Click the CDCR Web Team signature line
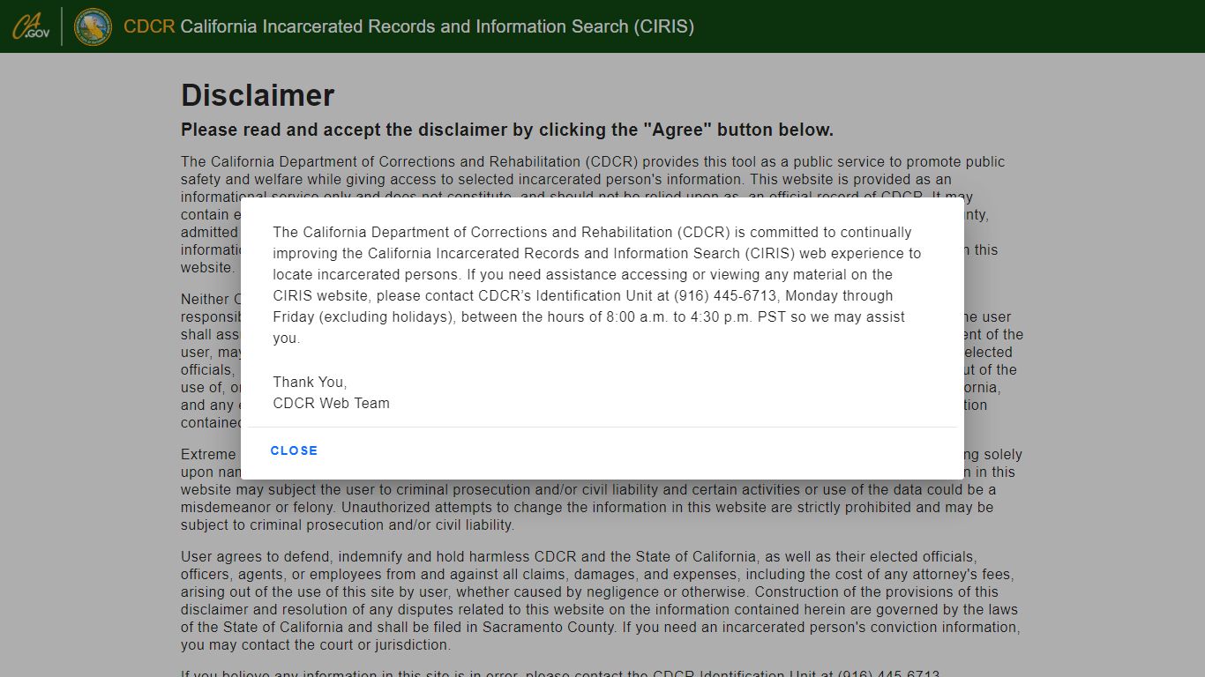This screenshot has width=1205, height=677. [x=331, y=403]
